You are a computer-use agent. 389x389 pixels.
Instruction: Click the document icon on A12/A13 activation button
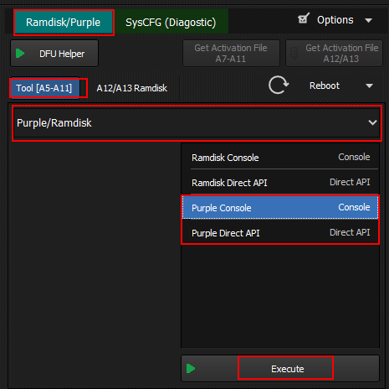[294, 53]
